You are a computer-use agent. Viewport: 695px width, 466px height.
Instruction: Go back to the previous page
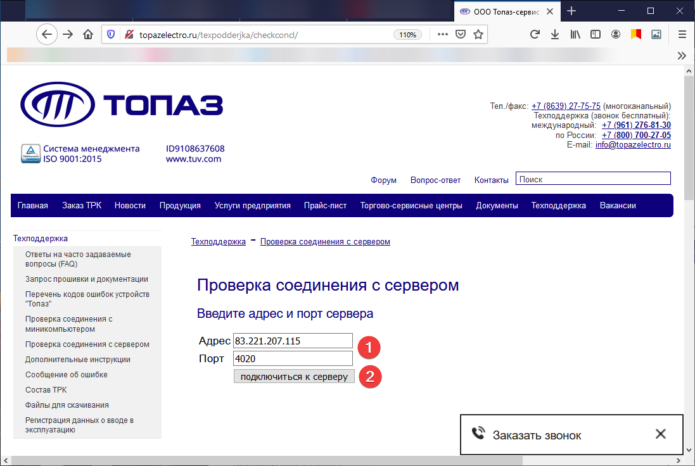46,35
